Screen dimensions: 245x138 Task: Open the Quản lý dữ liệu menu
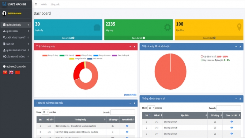[x=16, y=25]
